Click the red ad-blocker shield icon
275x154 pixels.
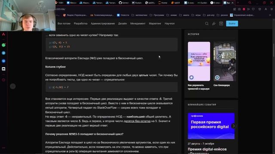click(244, 9)
